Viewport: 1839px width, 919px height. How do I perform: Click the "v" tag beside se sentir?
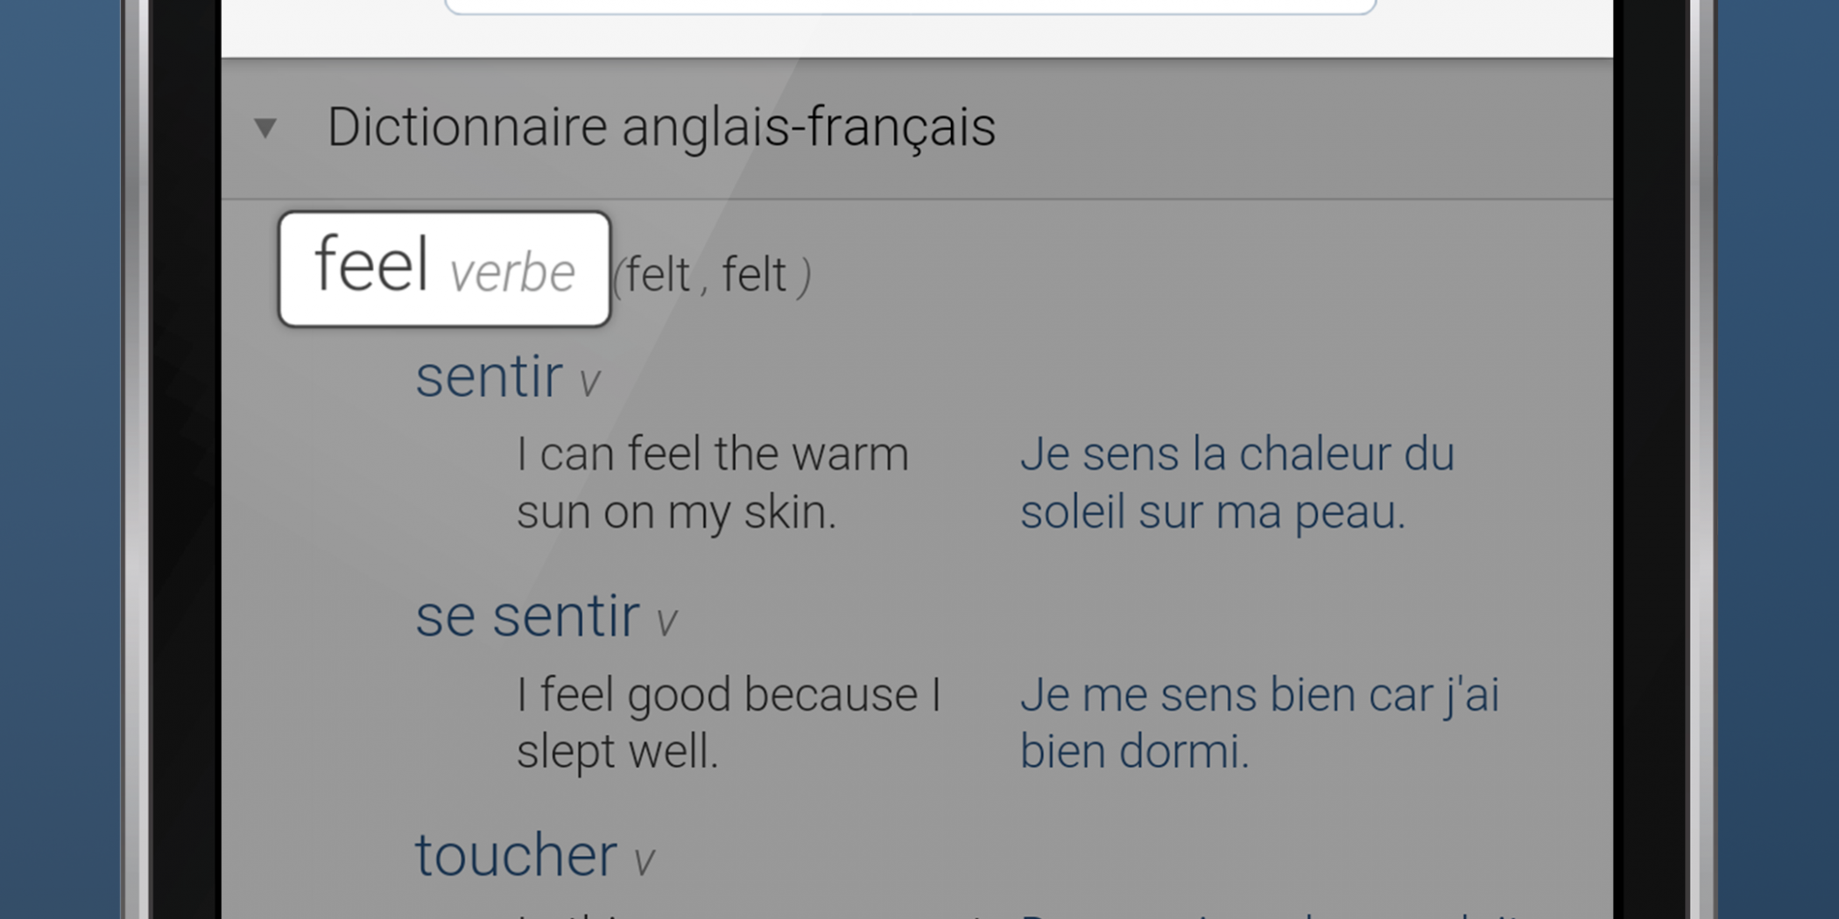click(x=666, y=621)
